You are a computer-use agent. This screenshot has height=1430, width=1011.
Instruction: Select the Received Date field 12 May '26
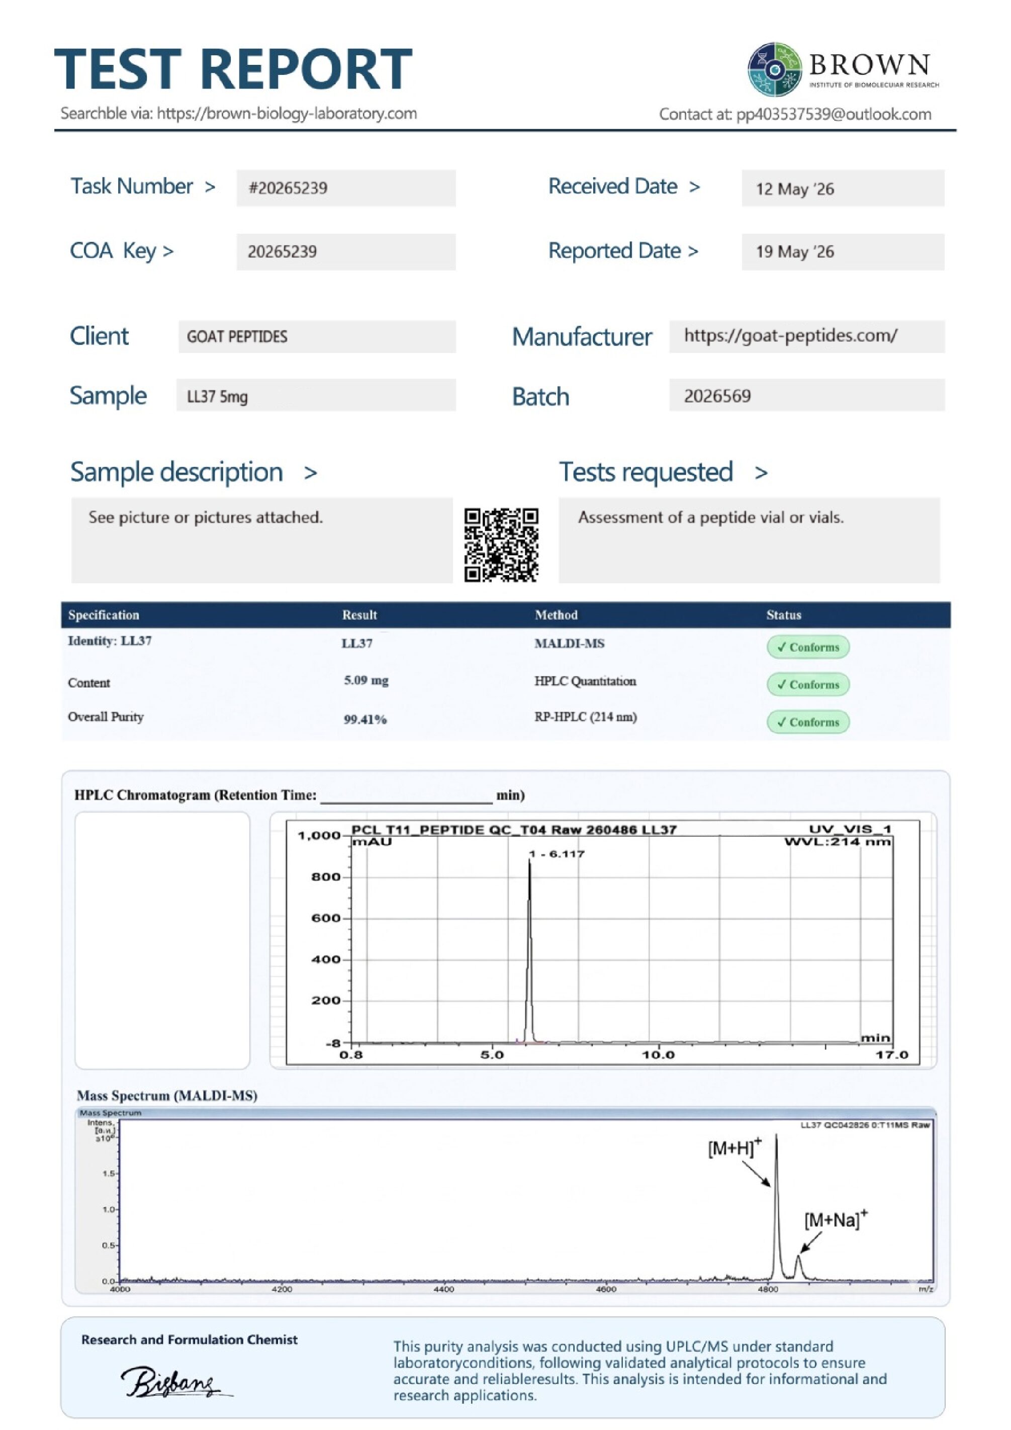(x=843, y=188)
